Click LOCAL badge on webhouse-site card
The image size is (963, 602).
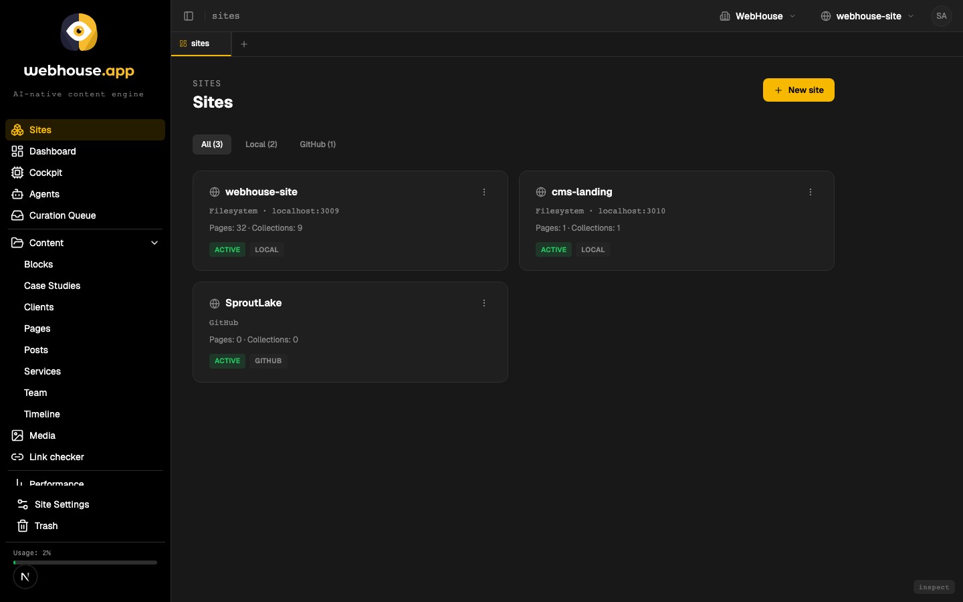[x=266, y=249]
